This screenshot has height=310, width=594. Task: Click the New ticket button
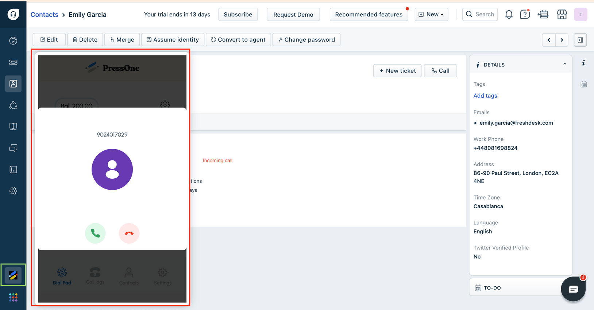coord(397,71)
